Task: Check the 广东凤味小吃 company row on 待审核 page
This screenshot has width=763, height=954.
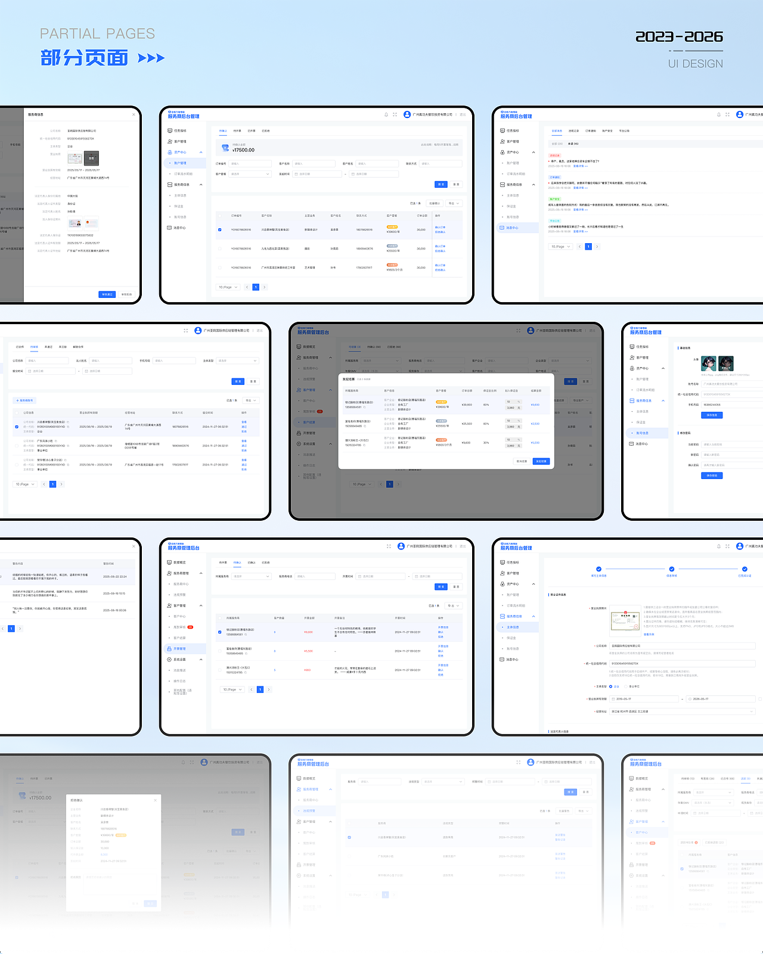Action: 17,446
